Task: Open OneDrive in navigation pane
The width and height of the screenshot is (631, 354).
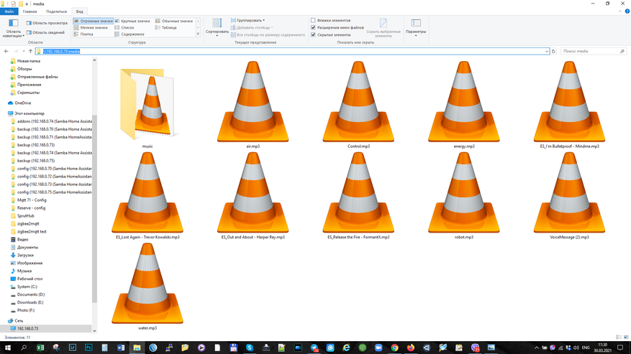Action: coord(19,103)
